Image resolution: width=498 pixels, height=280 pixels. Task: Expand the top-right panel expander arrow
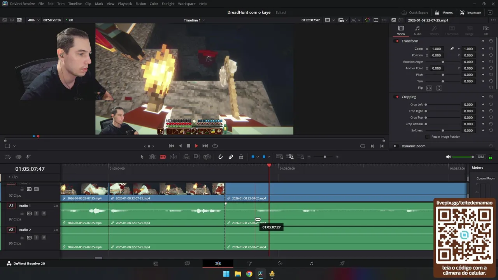tap(490, 12)
